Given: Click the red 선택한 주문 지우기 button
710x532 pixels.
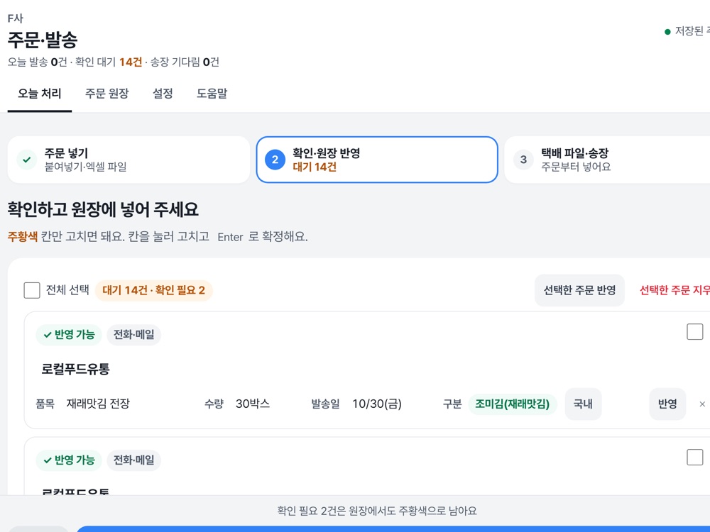Looking at the screenshot, I should [674, 290].
